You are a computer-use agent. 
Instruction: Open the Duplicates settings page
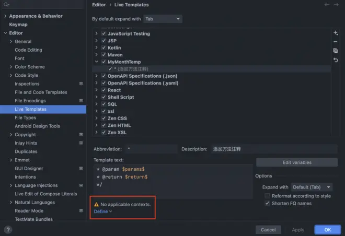click(x=26, y=151)
